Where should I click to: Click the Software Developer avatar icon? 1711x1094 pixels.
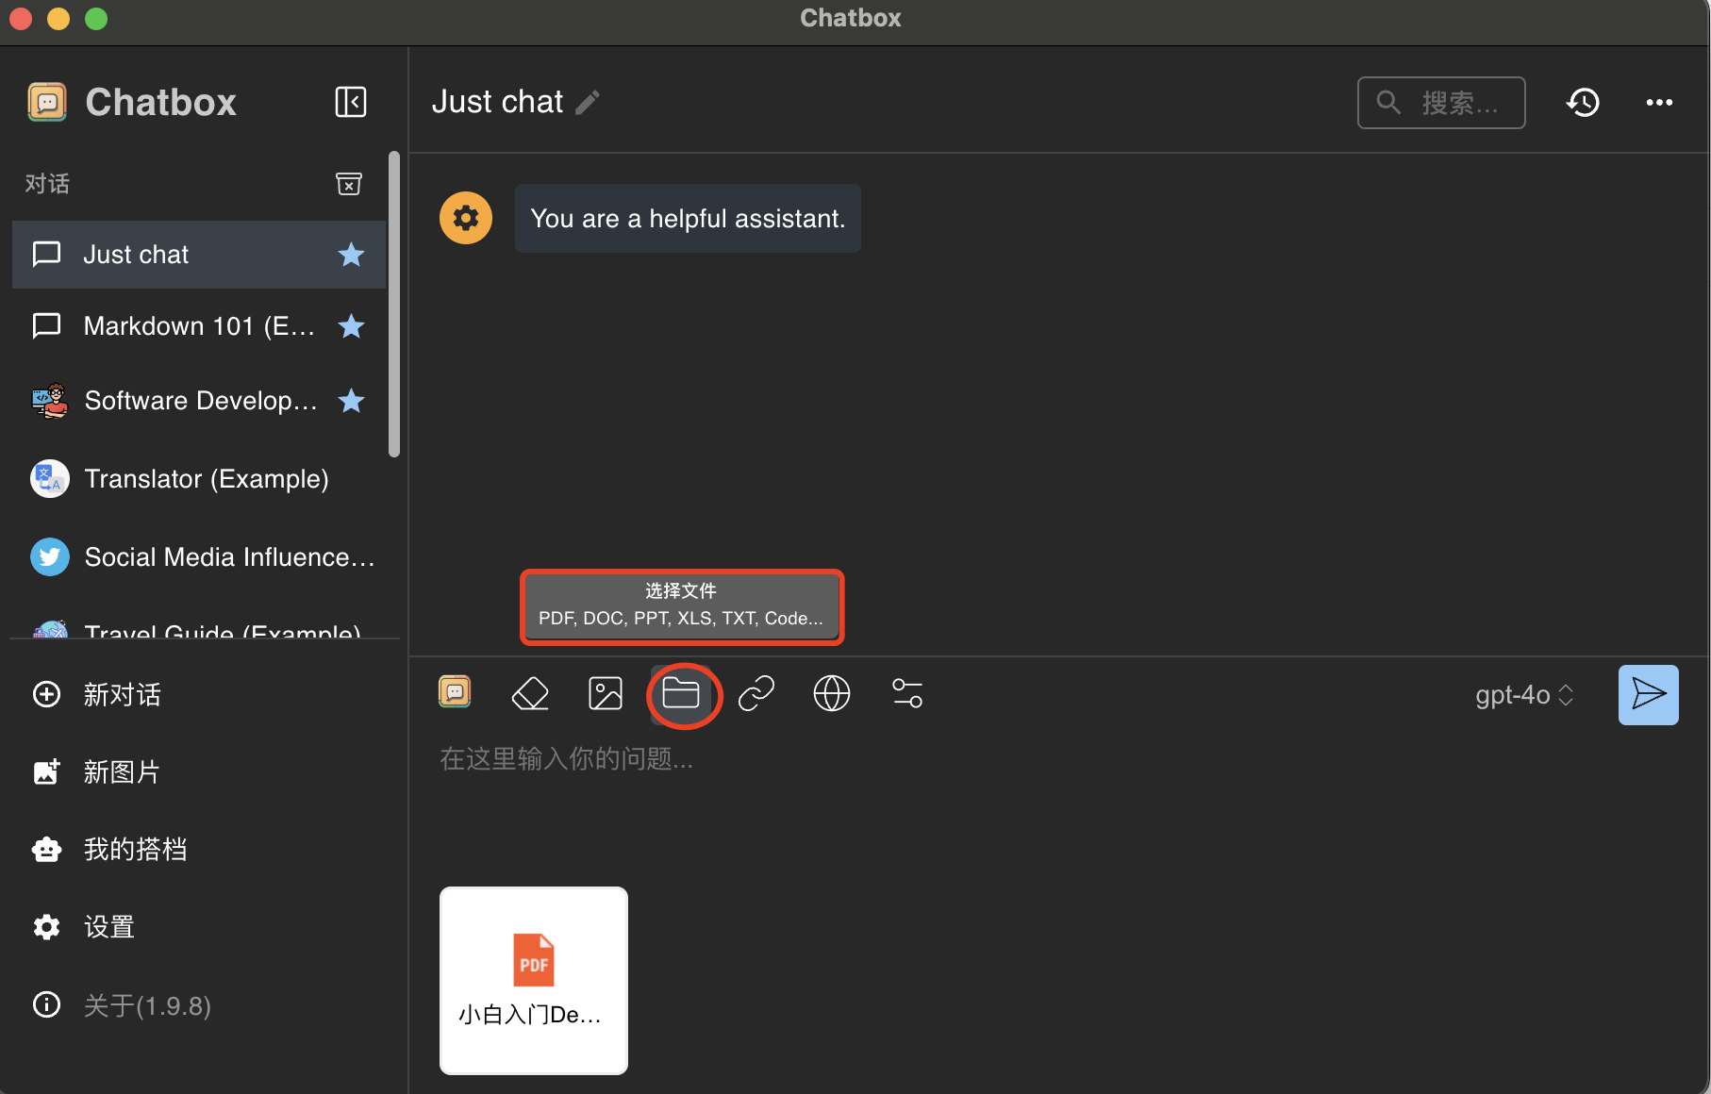tap(49, 401)
